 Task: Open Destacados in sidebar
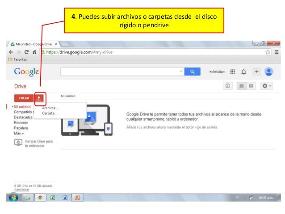tap(23, 117)
